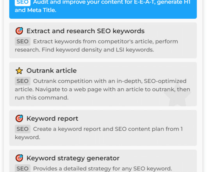The image size is (207, 172).
Task: Click target icon beside Keyword strategy generator
Action: click(x=19, y=158)
